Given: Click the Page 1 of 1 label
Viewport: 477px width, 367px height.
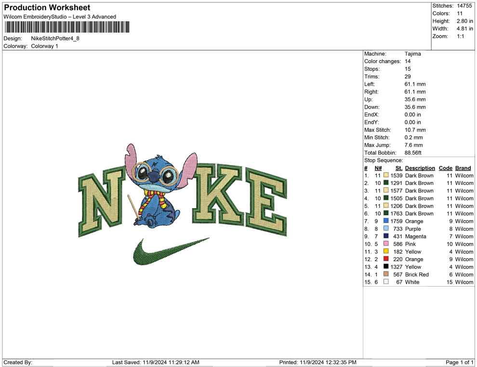Looking at the screenshot, I should pos(459,362).
